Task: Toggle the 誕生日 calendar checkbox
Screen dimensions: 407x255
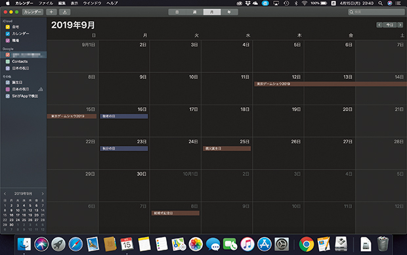Action: coord(7,82)
